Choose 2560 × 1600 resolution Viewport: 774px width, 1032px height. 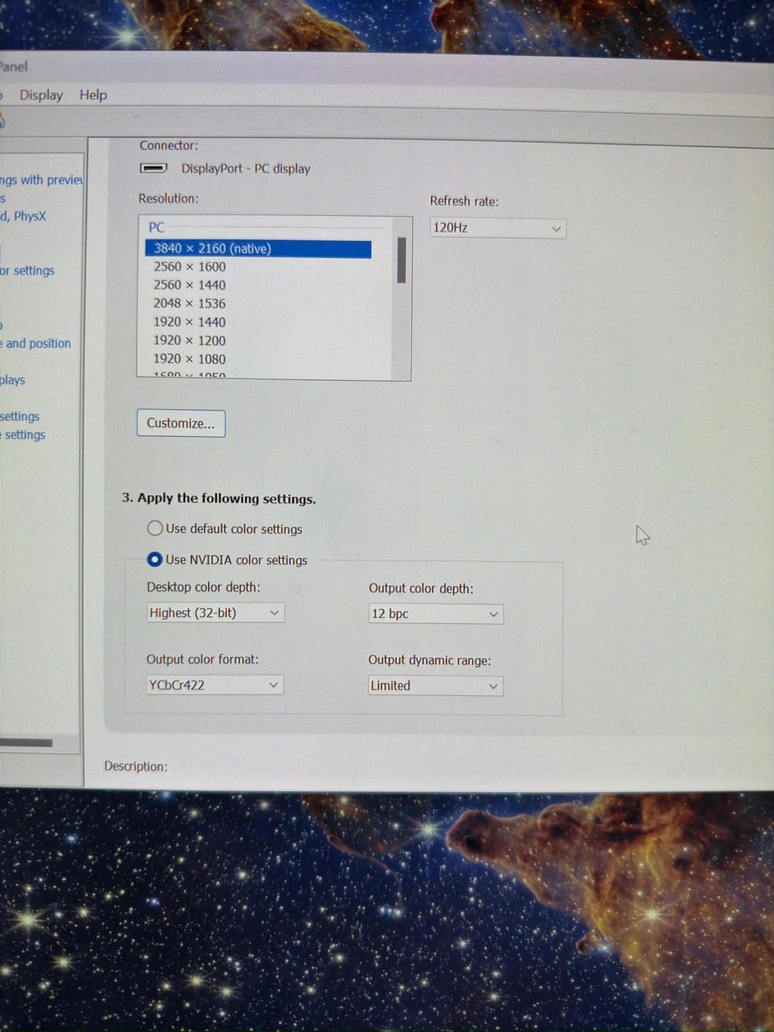click(x=189, y=267)
